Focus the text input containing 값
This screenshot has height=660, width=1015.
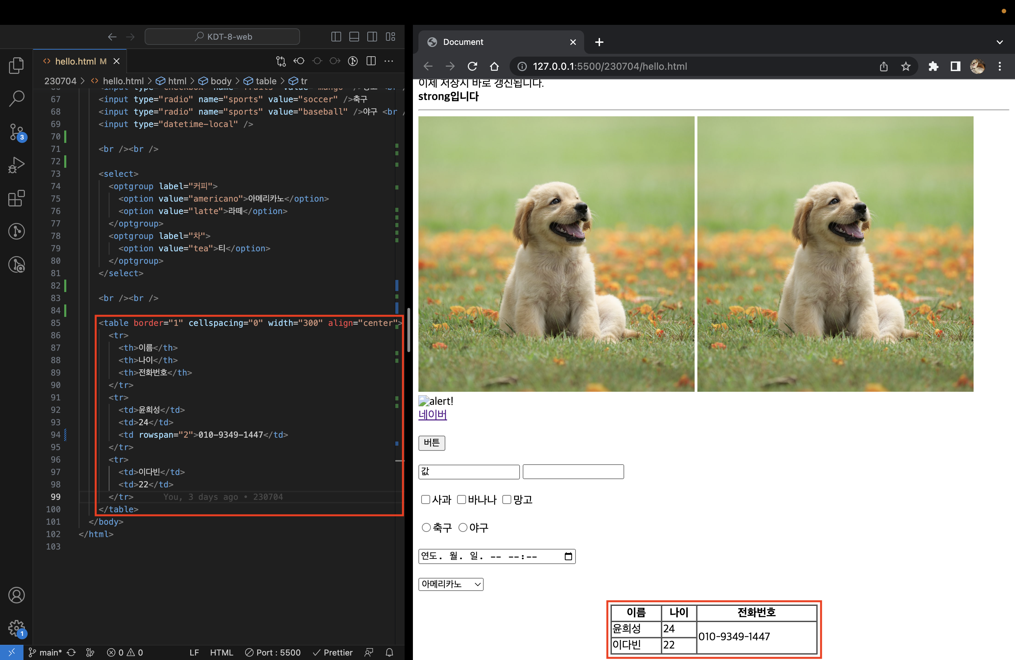pyautogui.click(x=469, y=472)
